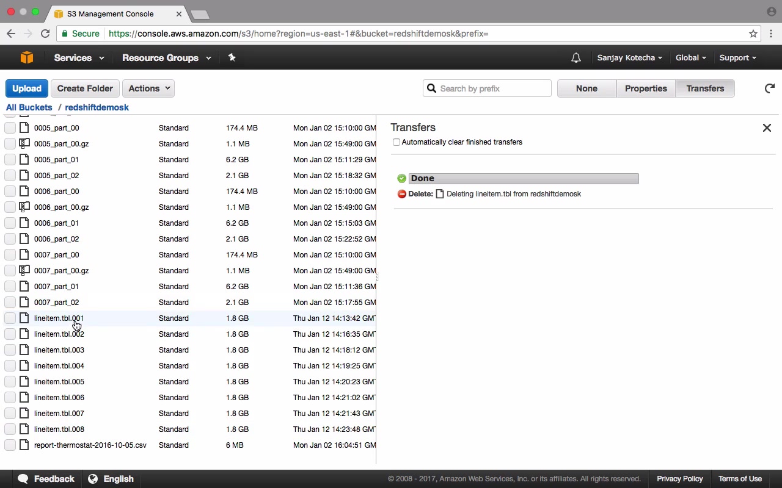The width and height of the screenshot is (782, 488).
Task: Tick checkbox for lineitem.tbl.004
Action: pos(10,365)
